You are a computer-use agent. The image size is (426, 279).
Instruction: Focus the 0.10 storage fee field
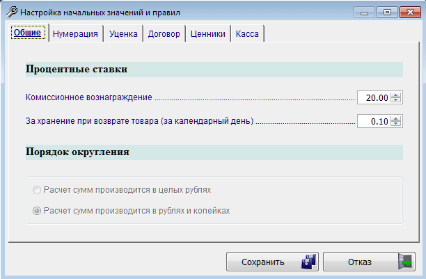coord(374,121)
